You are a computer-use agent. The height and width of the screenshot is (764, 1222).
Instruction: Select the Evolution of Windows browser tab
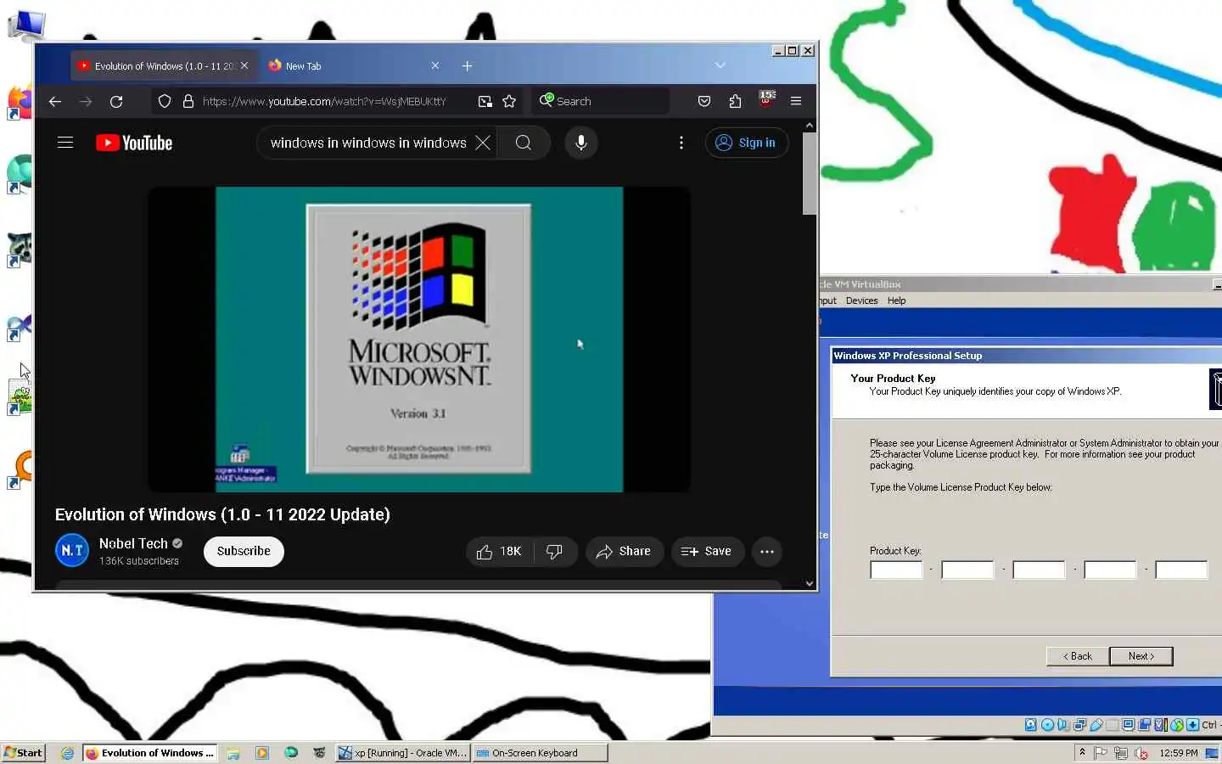click(163, 65)
